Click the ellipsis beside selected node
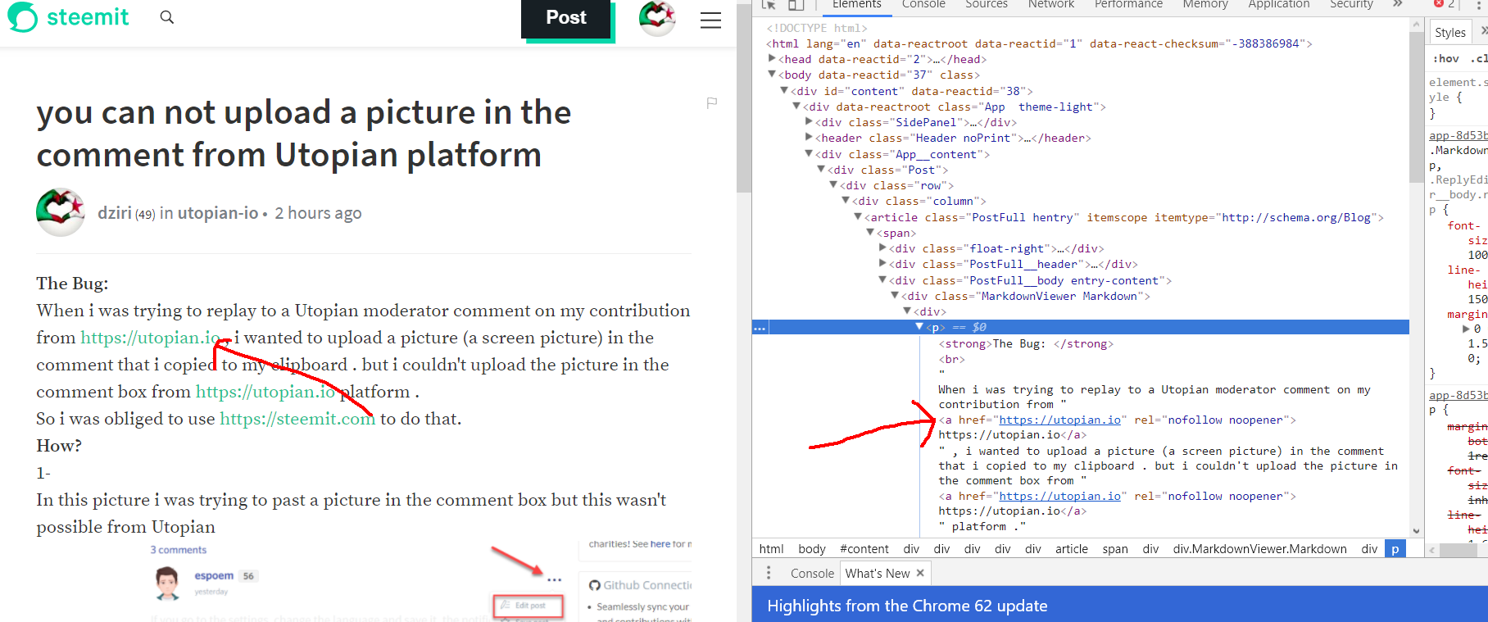 click(x=760, y=328)
